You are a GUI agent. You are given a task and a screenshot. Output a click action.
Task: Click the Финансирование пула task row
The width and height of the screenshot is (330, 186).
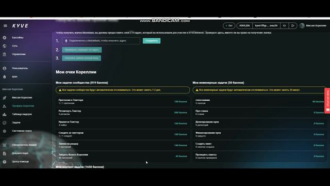[260, 134]
